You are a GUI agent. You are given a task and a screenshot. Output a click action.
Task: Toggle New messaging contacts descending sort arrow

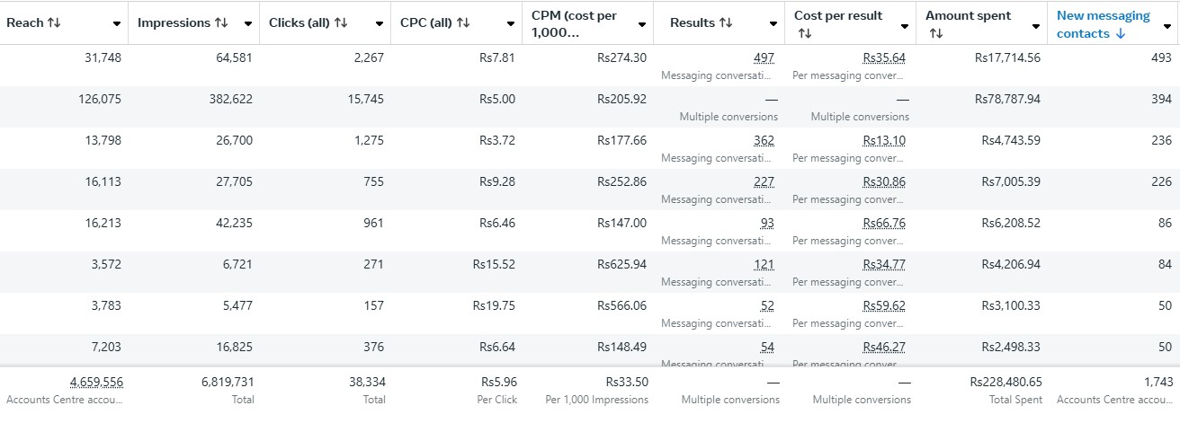(x=1120, y=34)
